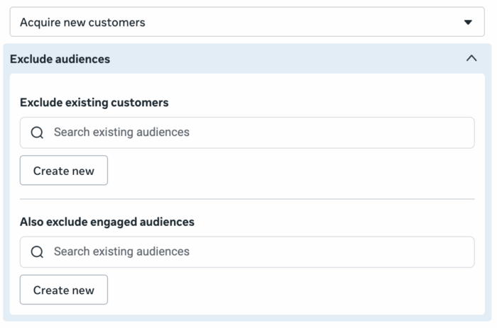This screenshot has height=328, width=497.
Task: Focus search under Exclude existing customers
Action: pos(247,132)
